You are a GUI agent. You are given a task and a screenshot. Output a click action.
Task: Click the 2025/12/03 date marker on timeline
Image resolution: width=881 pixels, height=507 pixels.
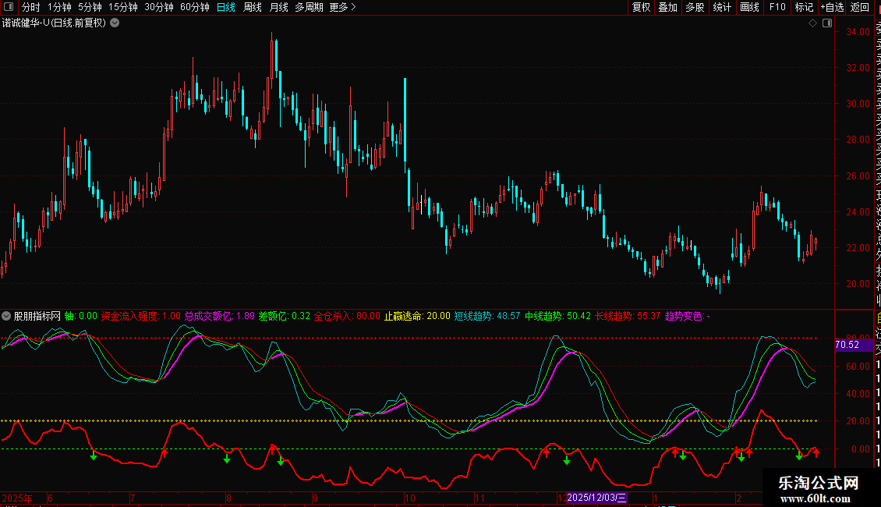596,498
